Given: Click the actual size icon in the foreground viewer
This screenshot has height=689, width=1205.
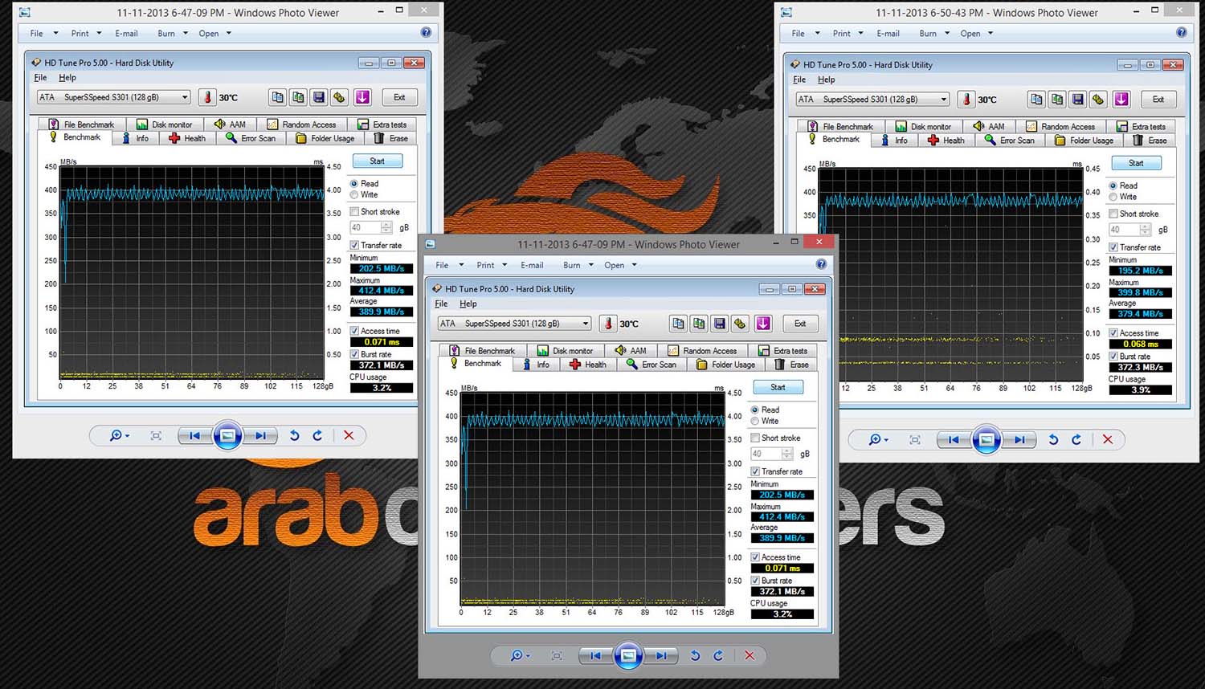Looking at the screenshot, I should pos(557,655).
